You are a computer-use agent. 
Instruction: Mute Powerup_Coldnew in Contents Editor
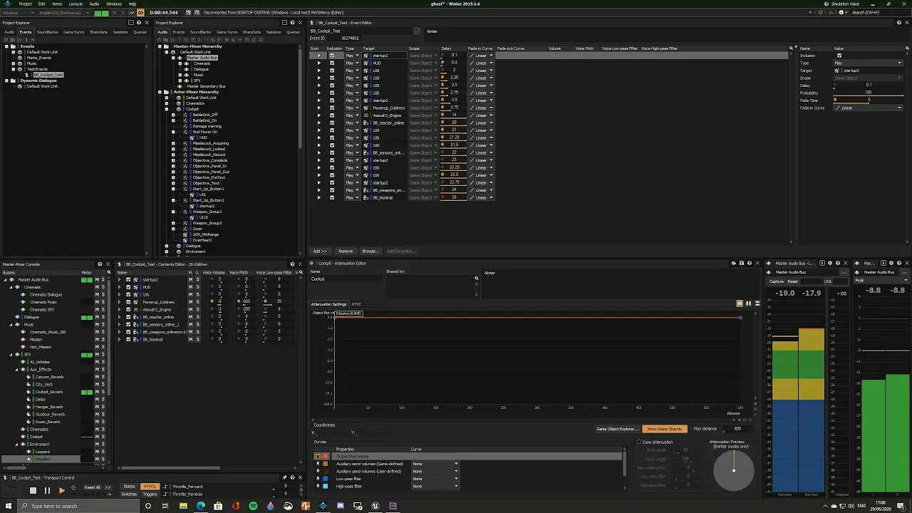coord(190,302)
